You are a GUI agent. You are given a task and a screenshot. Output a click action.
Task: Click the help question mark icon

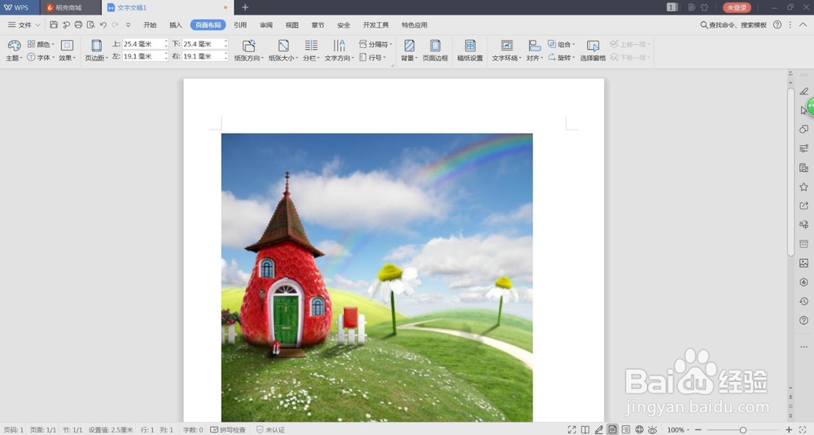777,25
